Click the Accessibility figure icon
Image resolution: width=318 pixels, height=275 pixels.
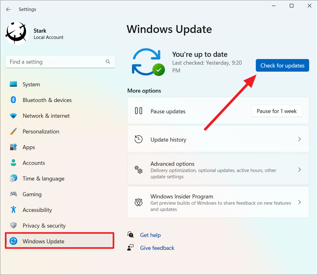click(x=14, y=209)
